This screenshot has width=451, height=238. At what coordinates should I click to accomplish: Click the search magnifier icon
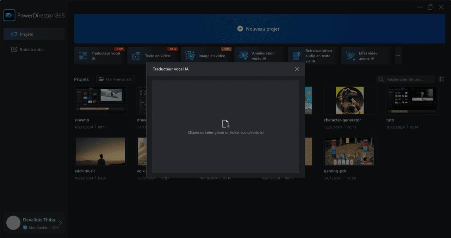pos(381,79)
